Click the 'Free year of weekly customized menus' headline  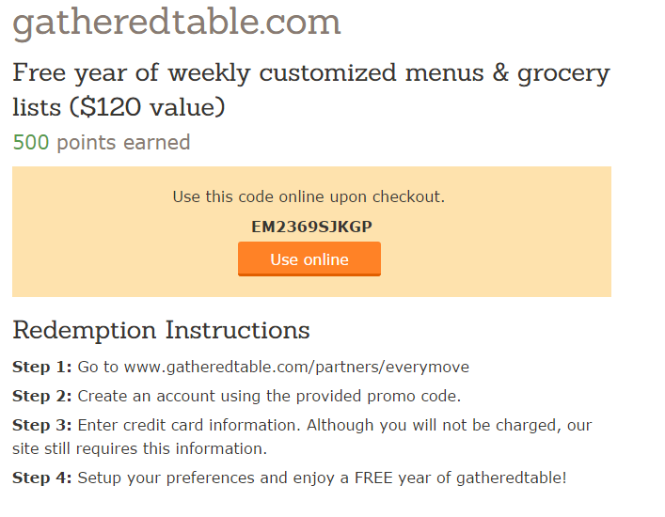click(x=247, y=73)
